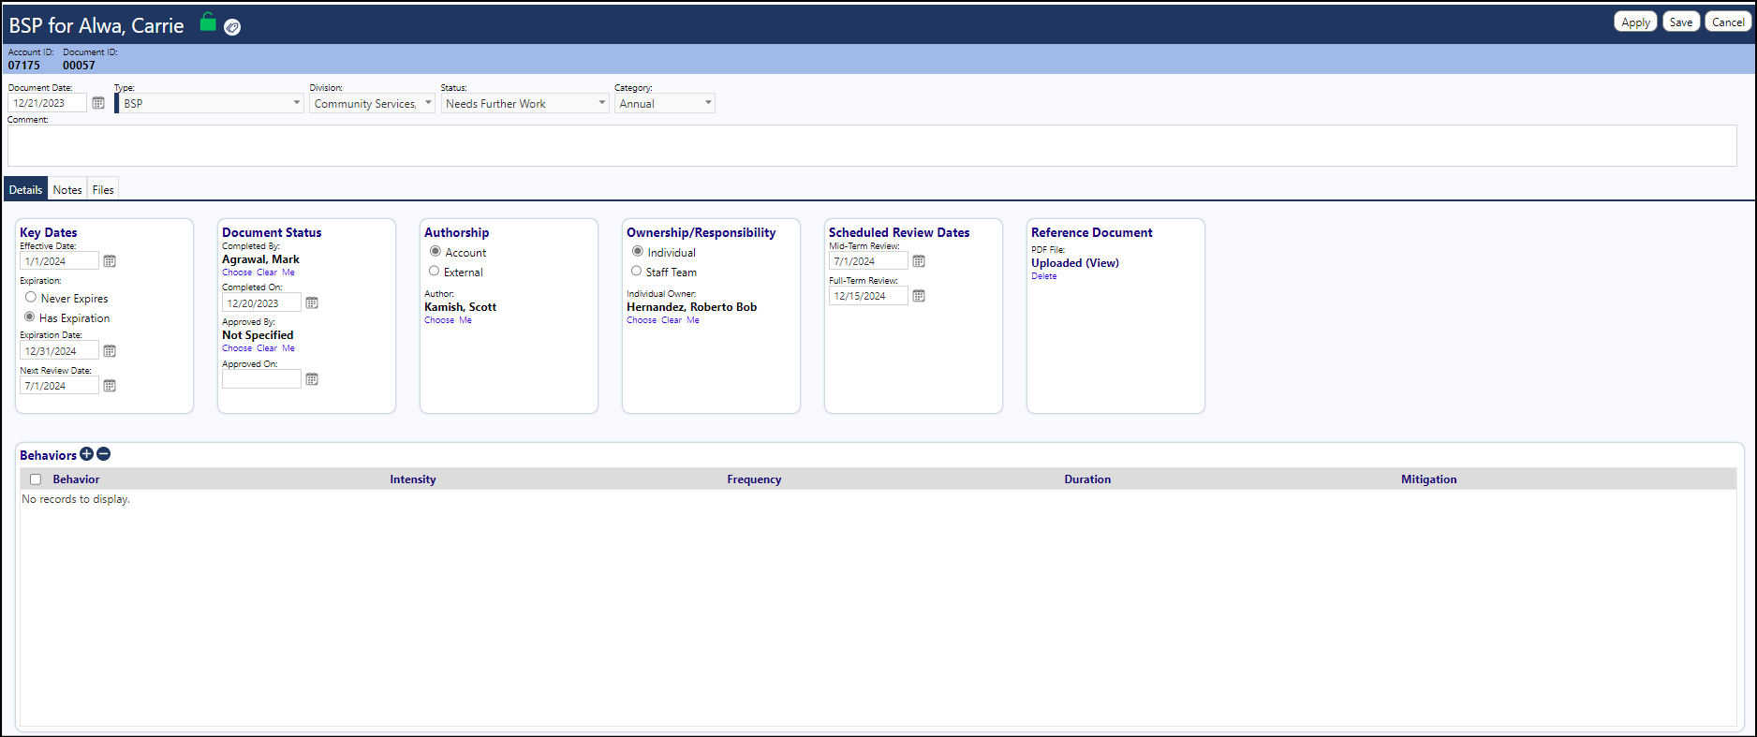The height and width of the screenshot is (737, 1757).
Task: Switch to the Notes tab
Action: click(67, 189)
